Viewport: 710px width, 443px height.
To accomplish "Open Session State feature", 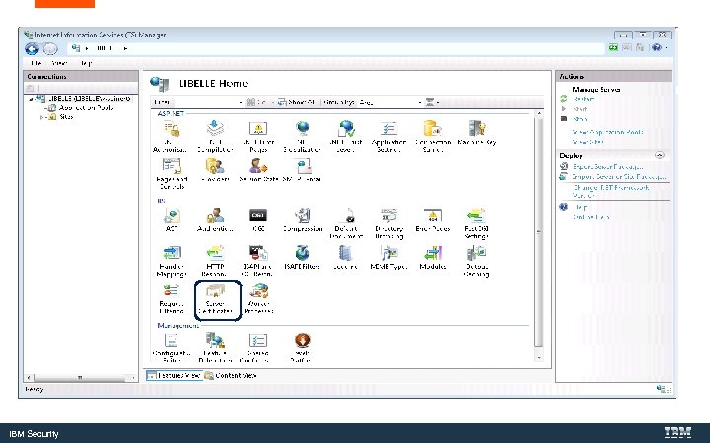I will pos(258,170).
